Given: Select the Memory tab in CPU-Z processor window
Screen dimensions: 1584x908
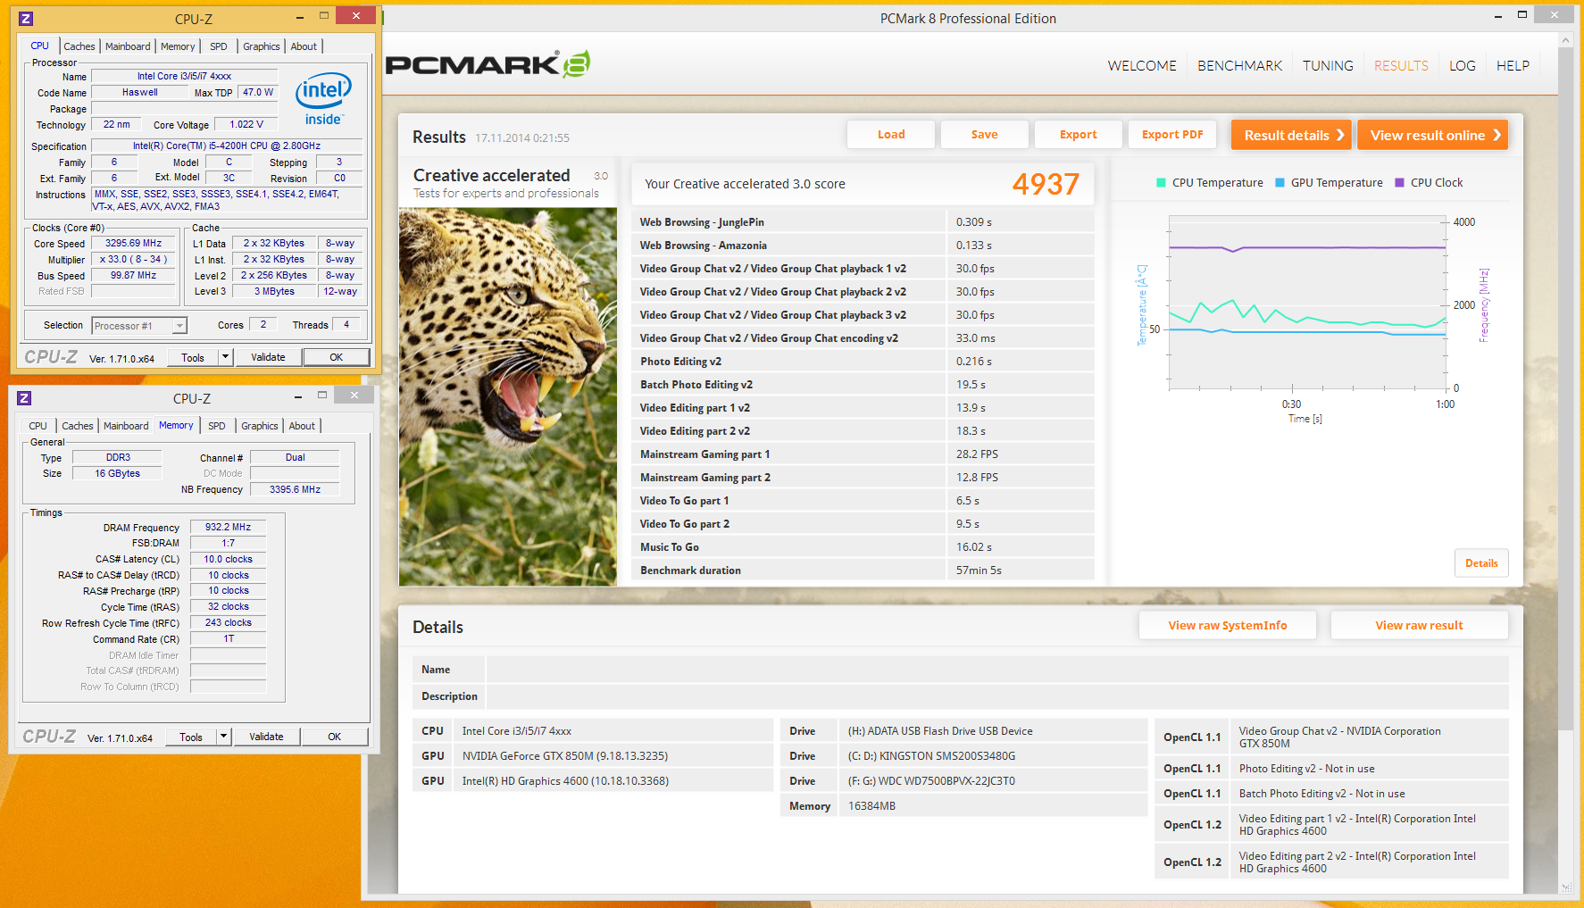Looking at the screenshot, I should (178, 46).
